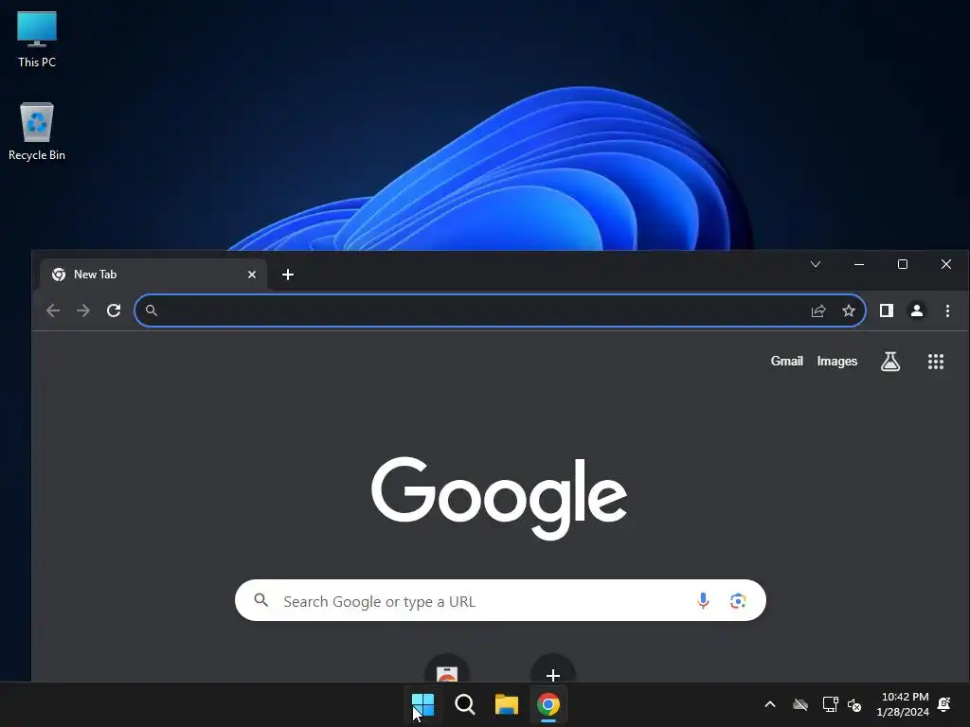
Task: Expand the tab search chevron
Action: (x=816, y=265)
